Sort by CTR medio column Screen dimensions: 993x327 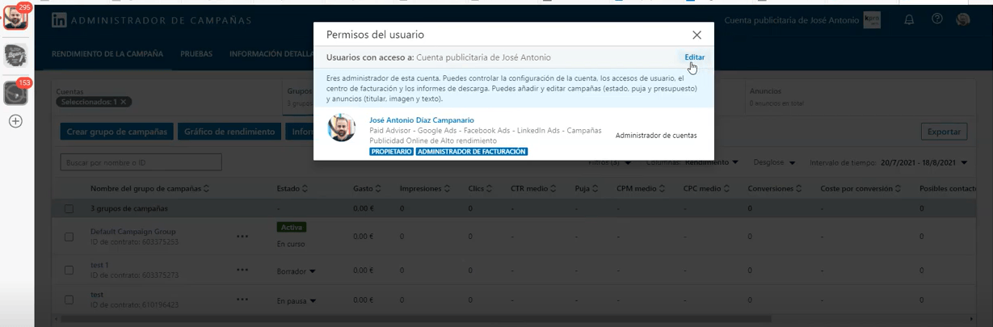(x=533, y=189)
